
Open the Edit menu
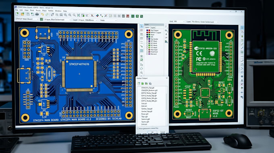pos(21,10)
